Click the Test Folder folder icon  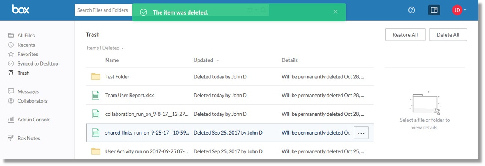(x=96, y=76)
